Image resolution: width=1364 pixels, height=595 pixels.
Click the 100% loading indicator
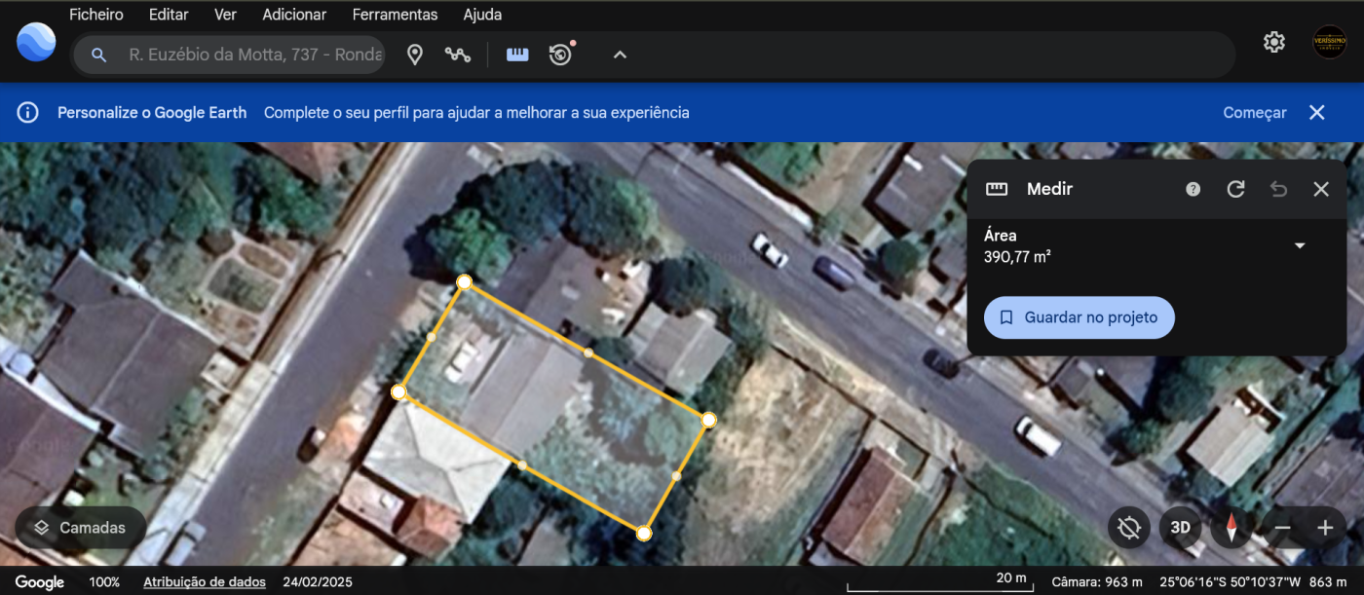pyautogui.click(x=104, y=582)
